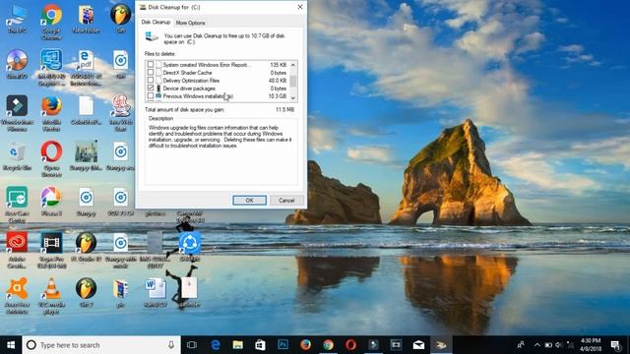Viewport: 630px width, 354px height.
Task: Click the Chrome icon in taskbar
Action: point(328,345)
